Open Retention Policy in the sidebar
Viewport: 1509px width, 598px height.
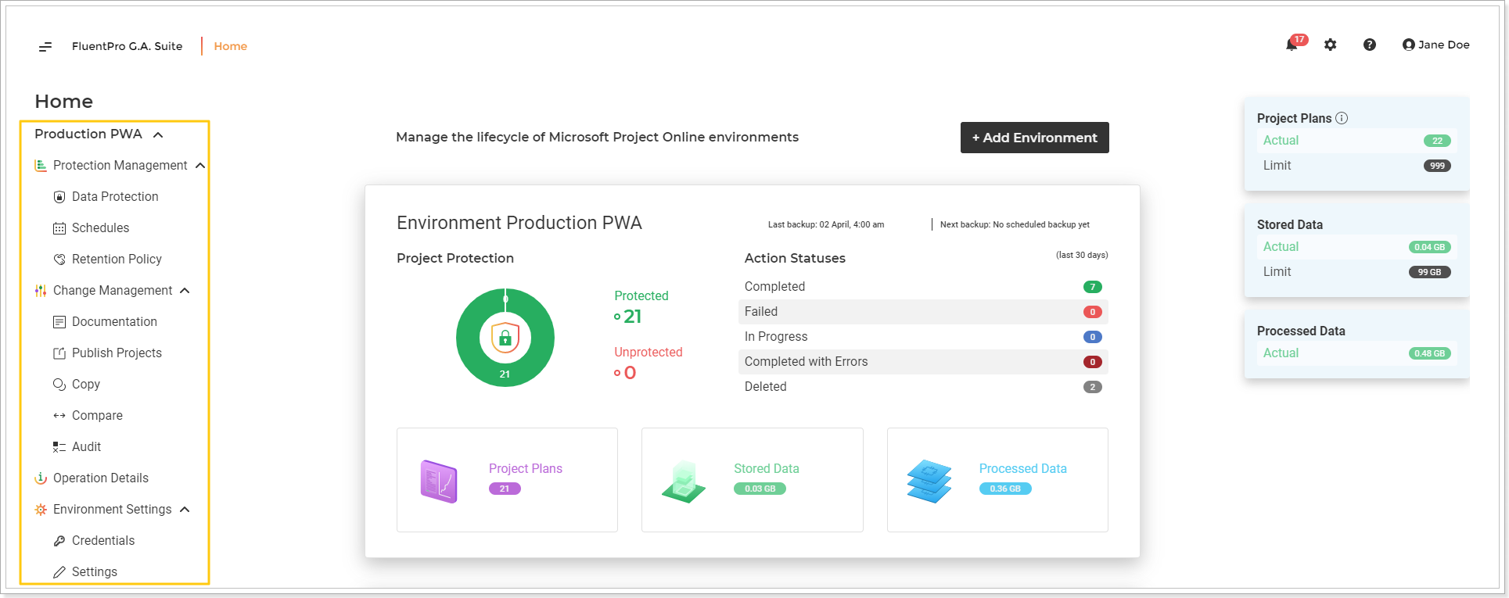(x=116, y=260)
